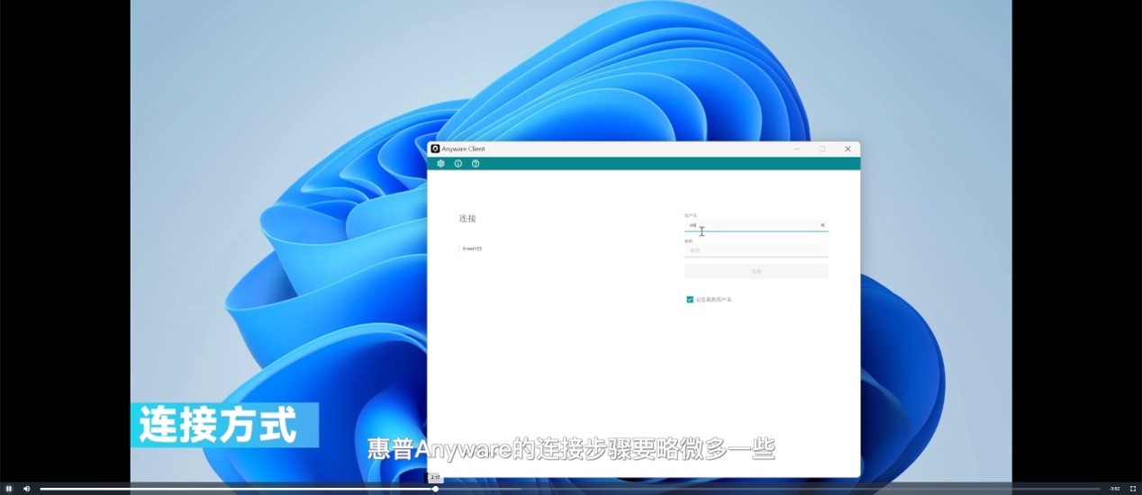
Task: Open Anyware Client settings gear
Action: pos(440,164)
